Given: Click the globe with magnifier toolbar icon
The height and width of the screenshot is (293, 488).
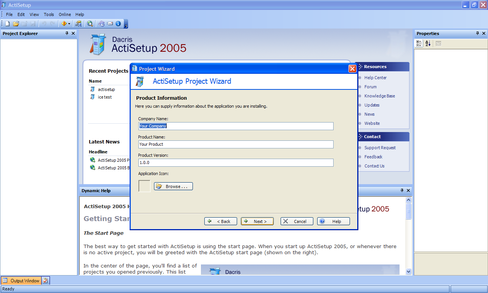Looking at the screenshot, I should pos(90,24).
